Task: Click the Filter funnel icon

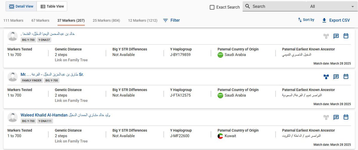Action: click(166, 20)
